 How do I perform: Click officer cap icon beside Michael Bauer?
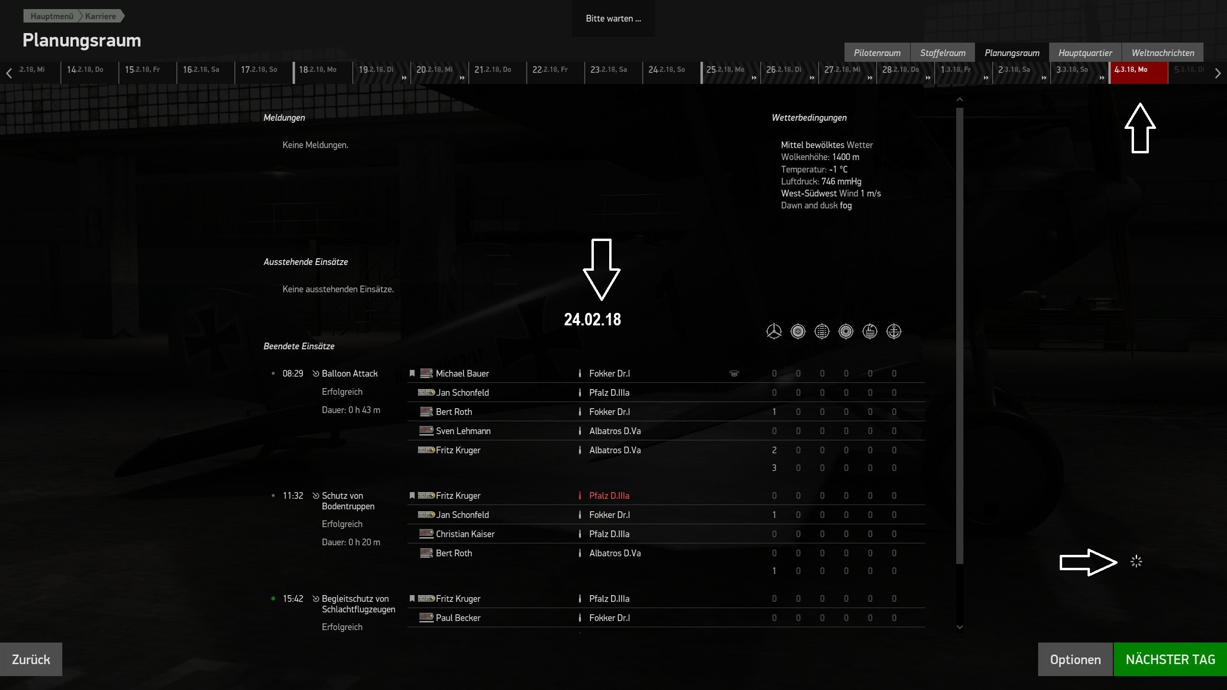(x=734, y=373)
